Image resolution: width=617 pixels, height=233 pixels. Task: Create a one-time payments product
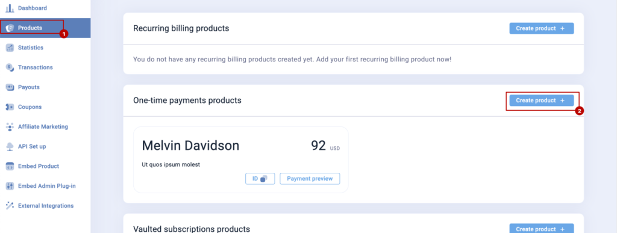[542, 101]
